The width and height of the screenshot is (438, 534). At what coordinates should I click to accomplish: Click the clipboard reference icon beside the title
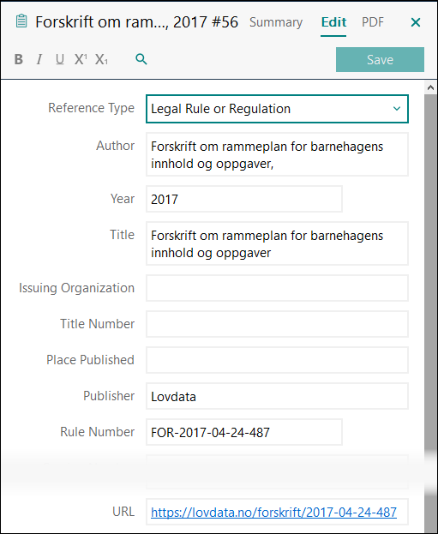[21, 21]
